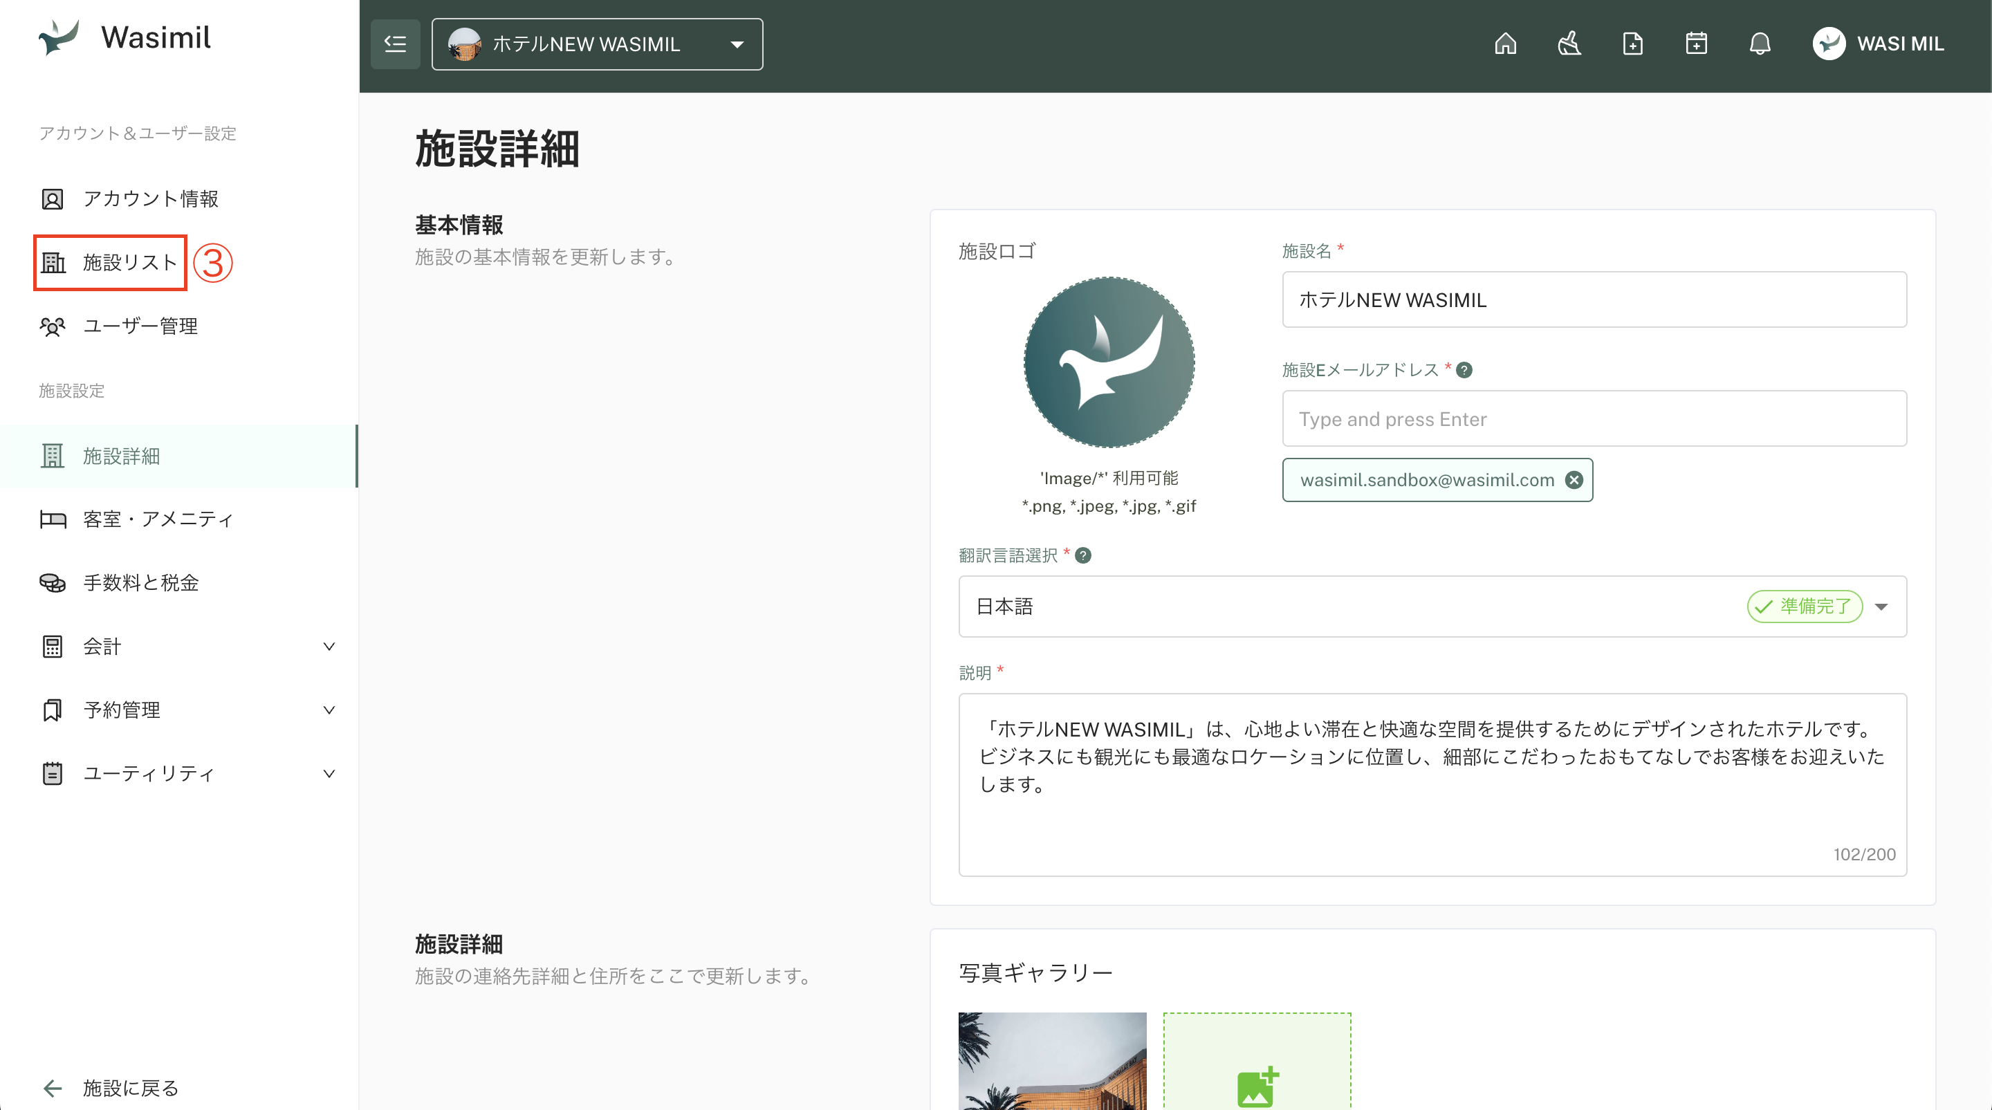Click the 手数料と税金 coins icon
The height and width of the screenshot is (1110, 1992).
point(53,583)
